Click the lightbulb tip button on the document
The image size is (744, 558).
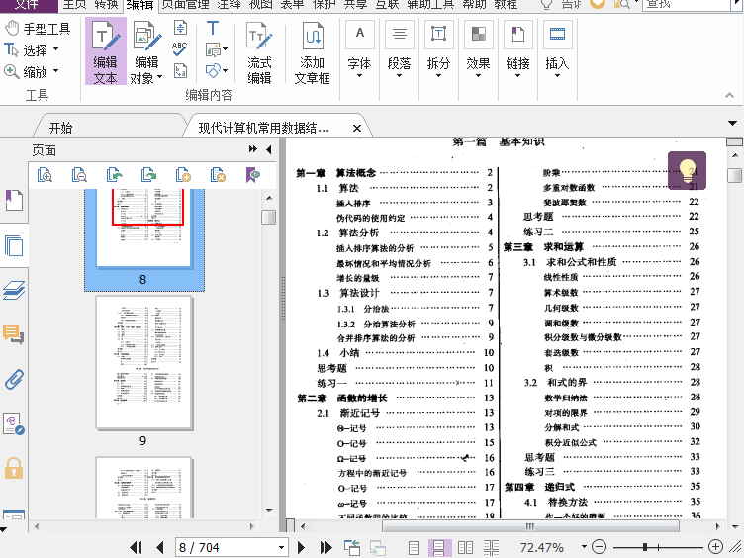pyautogui.click(x=687, y=171)
